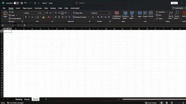The width and height of the screenshot is (186, 104).
Task: Click Insert cells icon
Action: point(139,13)
